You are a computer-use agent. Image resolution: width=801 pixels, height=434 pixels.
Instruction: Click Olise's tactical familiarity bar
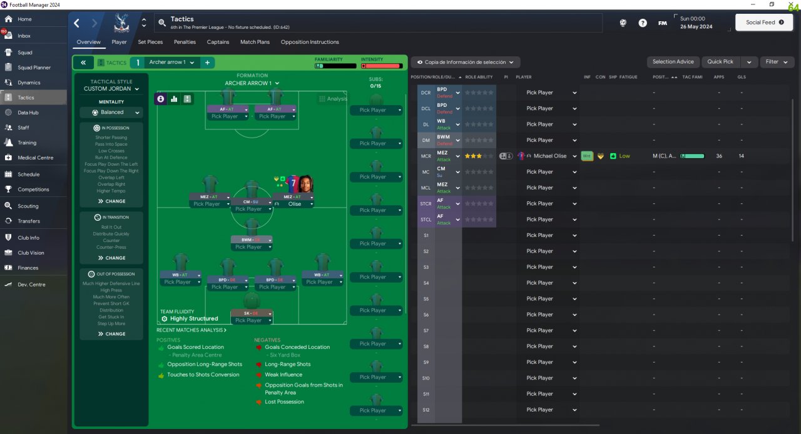692,156
